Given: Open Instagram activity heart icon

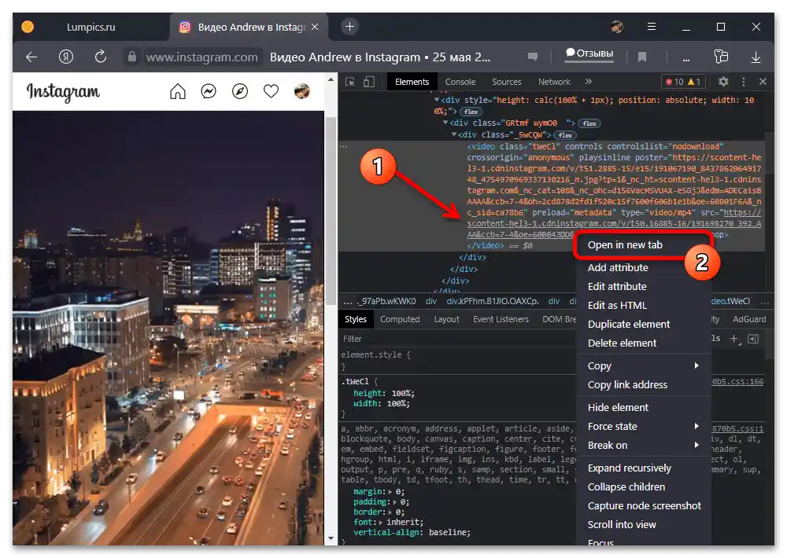Looking at the screenshot, I should (x=271, y=91).
